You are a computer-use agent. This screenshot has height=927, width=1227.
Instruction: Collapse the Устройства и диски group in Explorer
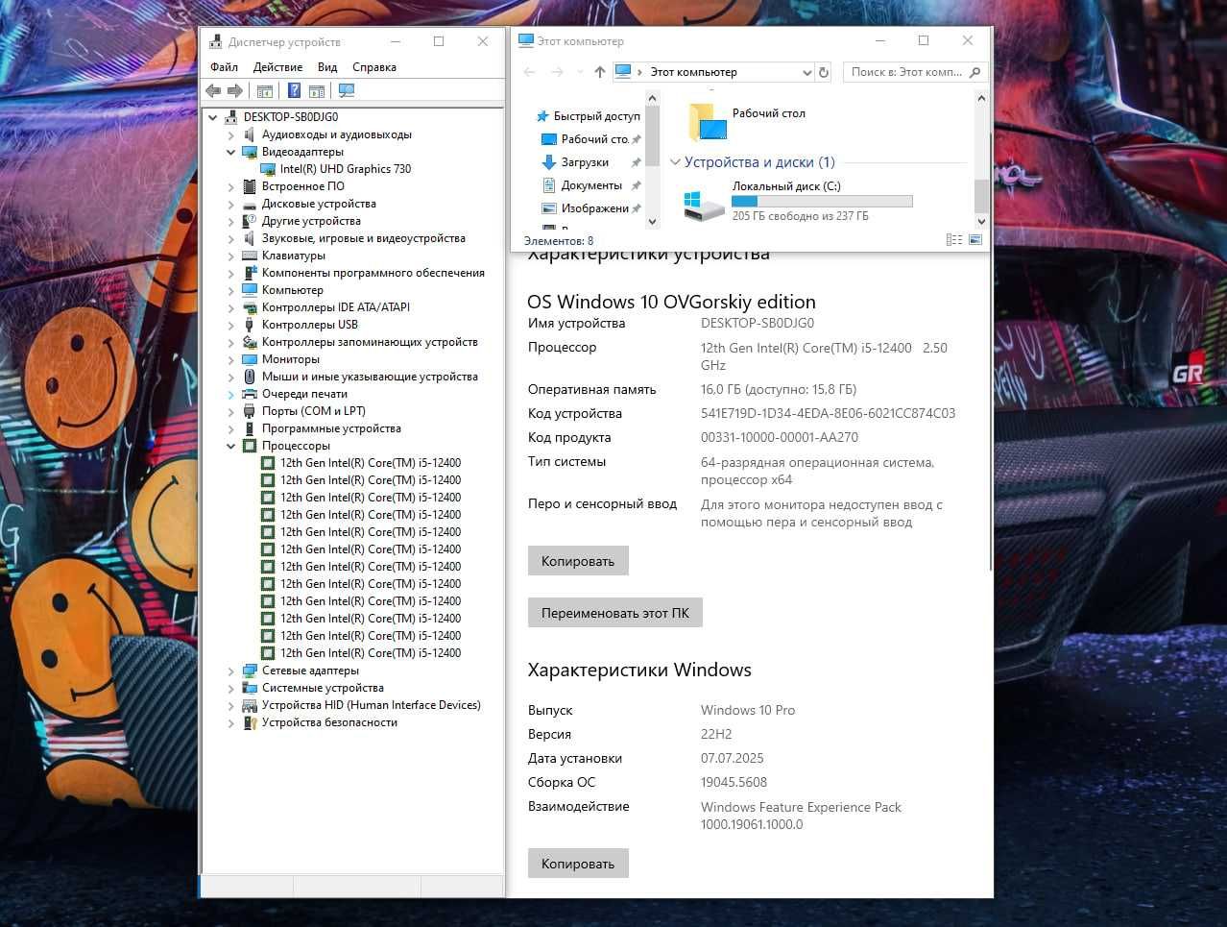coord(675,162)
